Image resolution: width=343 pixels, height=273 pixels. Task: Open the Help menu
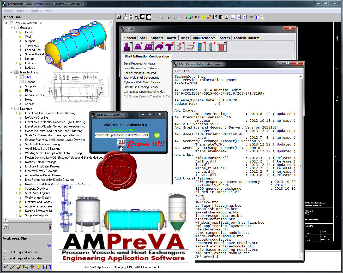pyautogui.click(x=49, y=11)
